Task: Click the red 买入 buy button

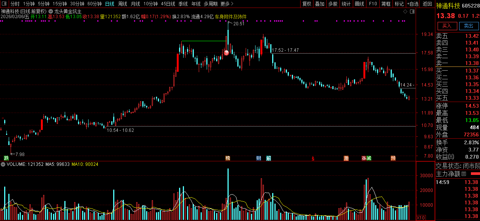Action: 447,26
